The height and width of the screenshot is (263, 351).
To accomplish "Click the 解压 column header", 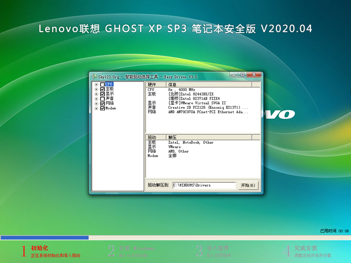I will tap(209, 137).
